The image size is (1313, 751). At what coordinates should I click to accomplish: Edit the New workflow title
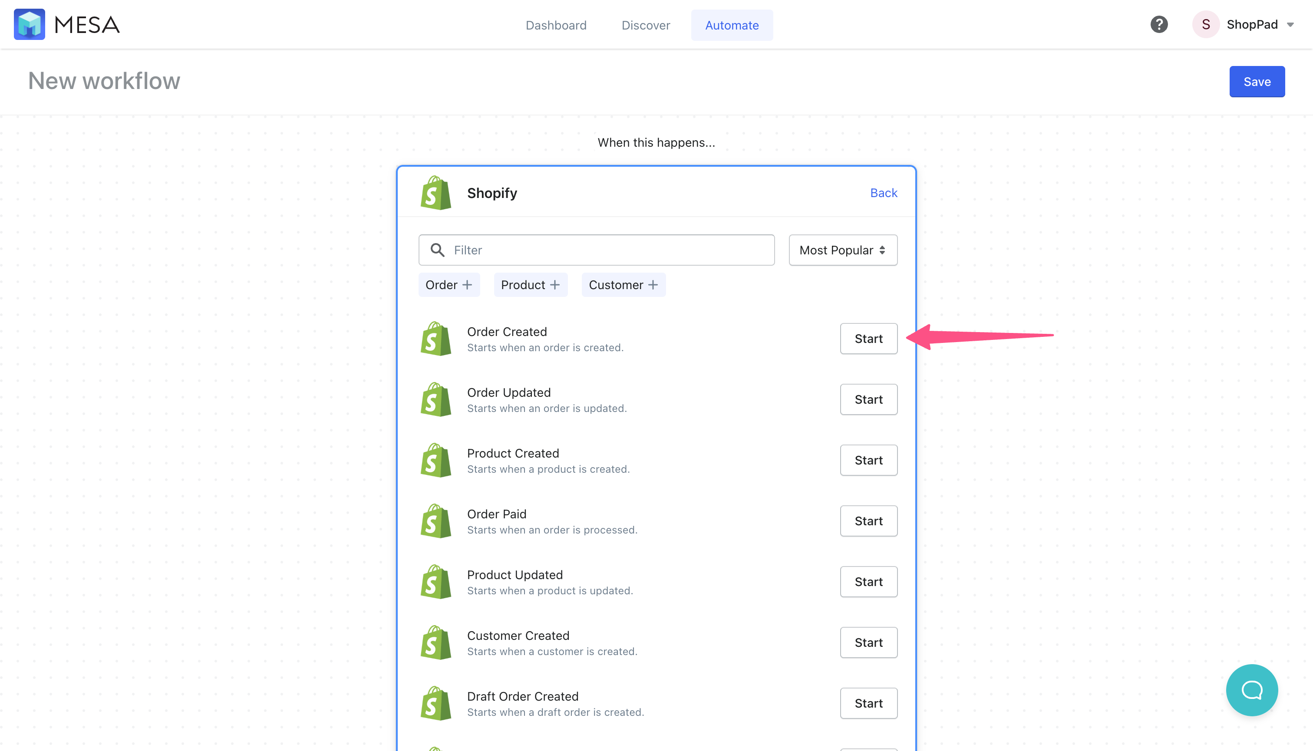coord(104,81)
